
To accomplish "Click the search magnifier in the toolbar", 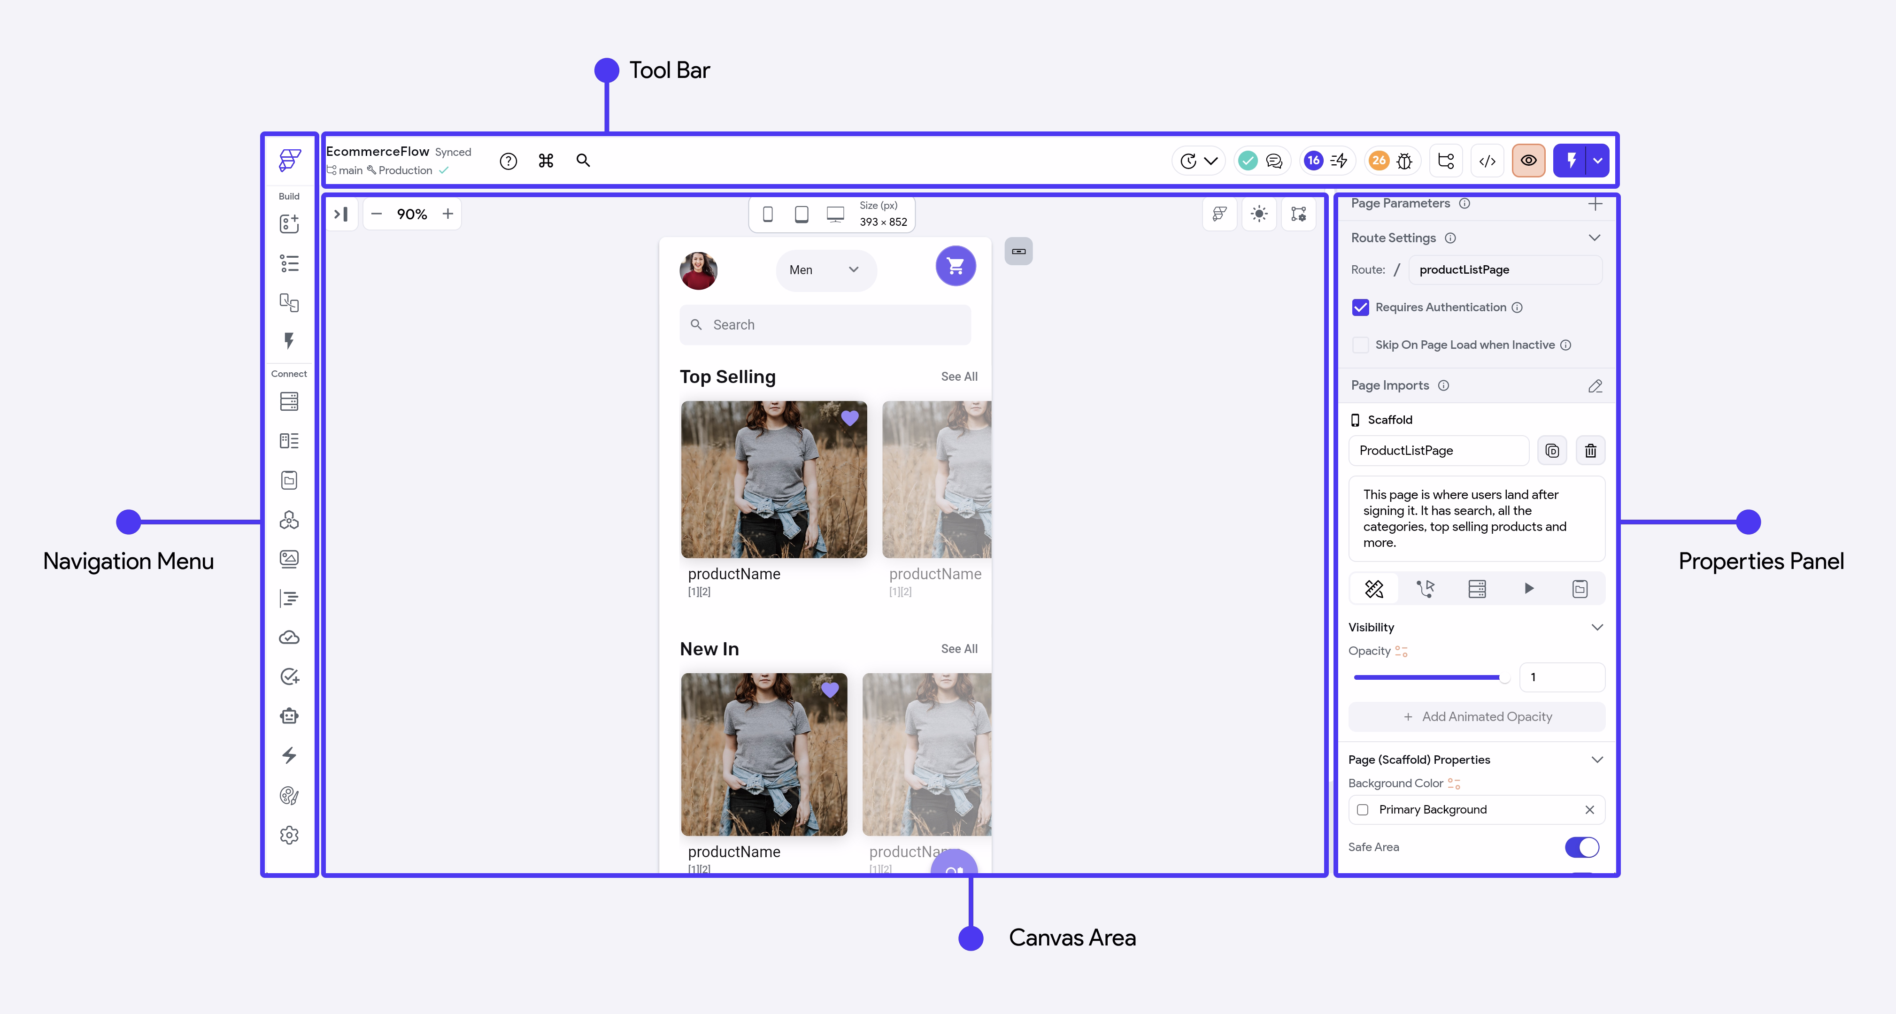I will (583, 161).
